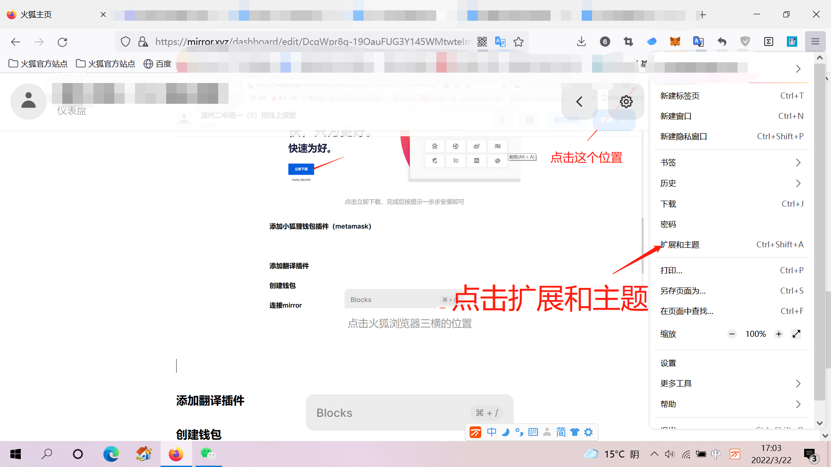
Task: Click the site lock icon
Action: (143, 42)
